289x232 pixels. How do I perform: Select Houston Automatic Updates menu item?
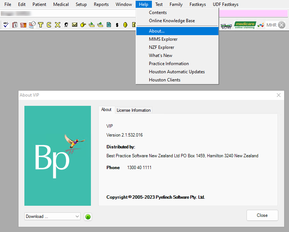pyautogui.click(x=177, y=72)
